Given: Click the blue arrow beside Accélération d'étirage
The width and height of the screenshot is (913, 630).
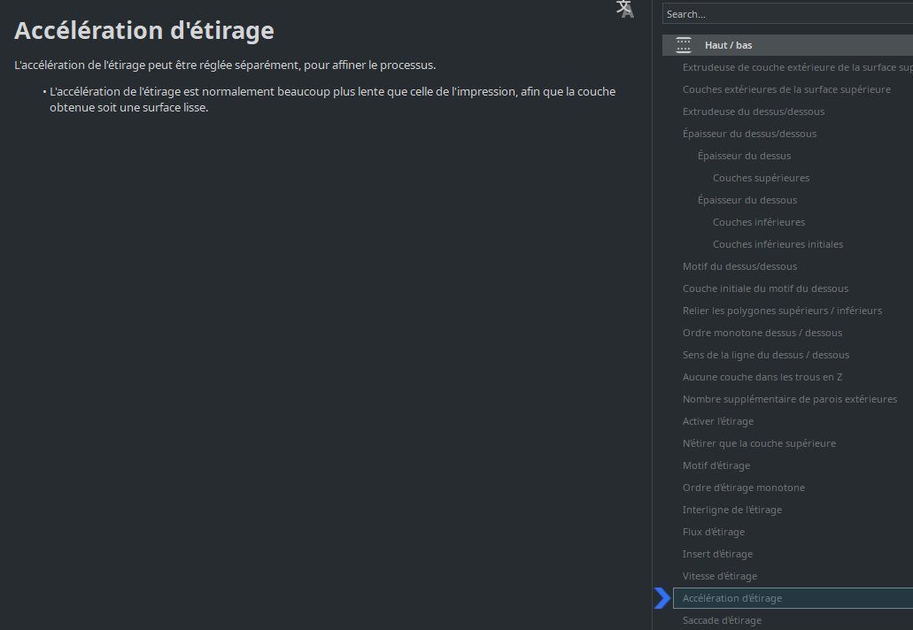Looking at the screenshot, I should click(x=662, y=599).
